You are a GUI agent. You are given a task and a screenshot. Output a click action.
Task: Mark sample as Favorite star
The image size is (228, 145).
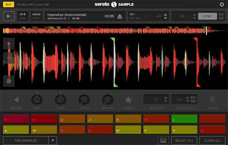128,100
